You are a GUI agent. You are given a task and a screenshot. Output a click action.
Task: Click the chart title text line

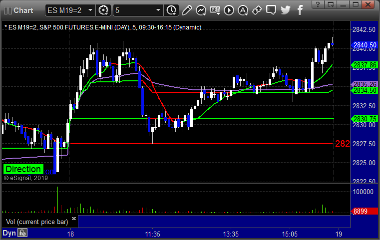(x=103, y=27)
